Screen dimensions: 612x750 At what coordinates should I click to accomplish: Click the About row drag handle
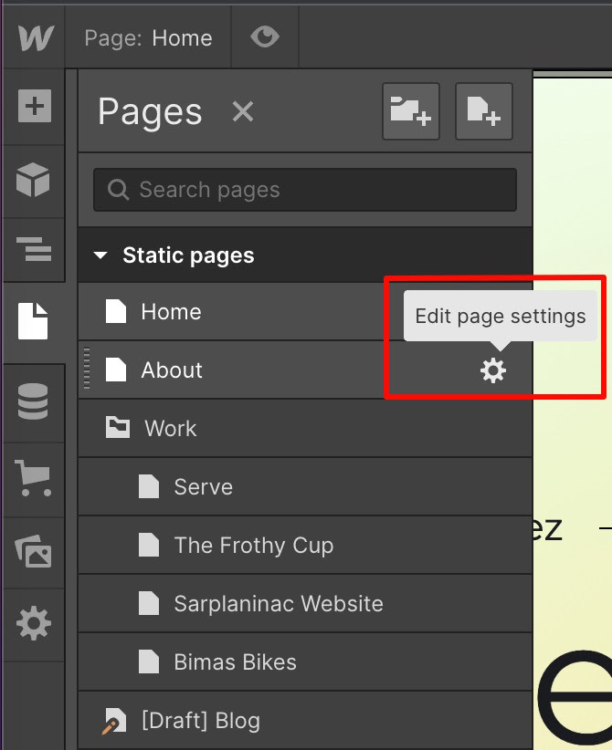click(87, 368)
